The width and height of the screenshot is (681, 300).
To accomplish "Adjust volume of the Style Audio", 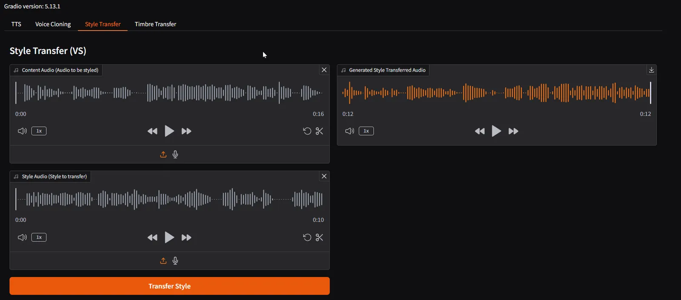I will 22,237.
